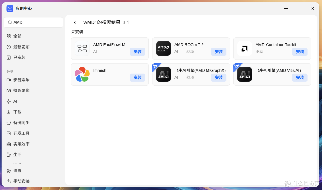Click the AI tag under AMD FastFlowLM
This screenshot has height=190, width=322.
point(95,52)
